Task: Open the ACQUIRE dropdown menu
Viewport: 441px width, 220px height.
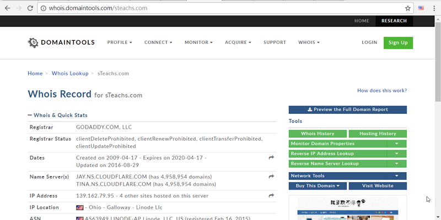Action: coord(238,42)
